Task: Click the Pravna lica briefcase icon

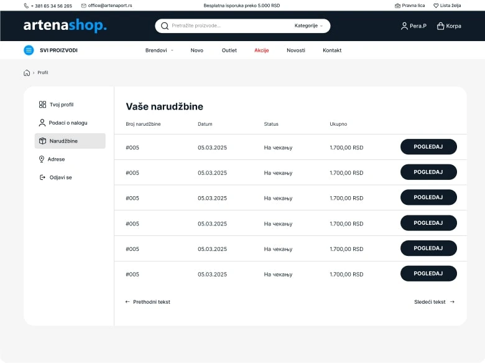Action: 397,6
